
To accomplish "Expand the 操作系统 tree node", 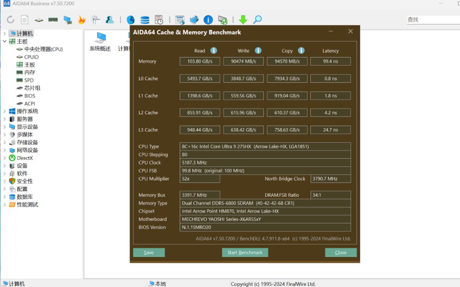I will coord(5,111).
